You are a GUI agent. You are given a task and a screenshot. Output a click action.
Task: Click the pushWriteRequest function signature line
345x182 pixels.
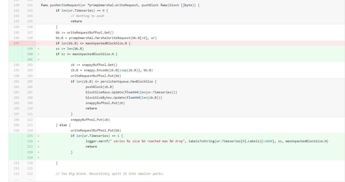pyautogui.click(x=120, y=5)
